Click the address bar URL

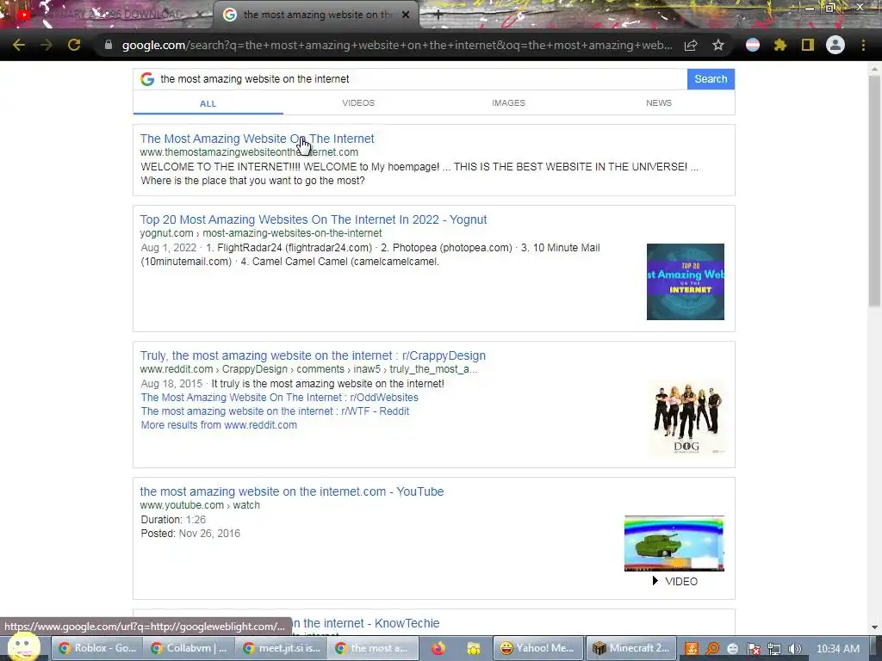pyautogui.click(x=396, y=45)
